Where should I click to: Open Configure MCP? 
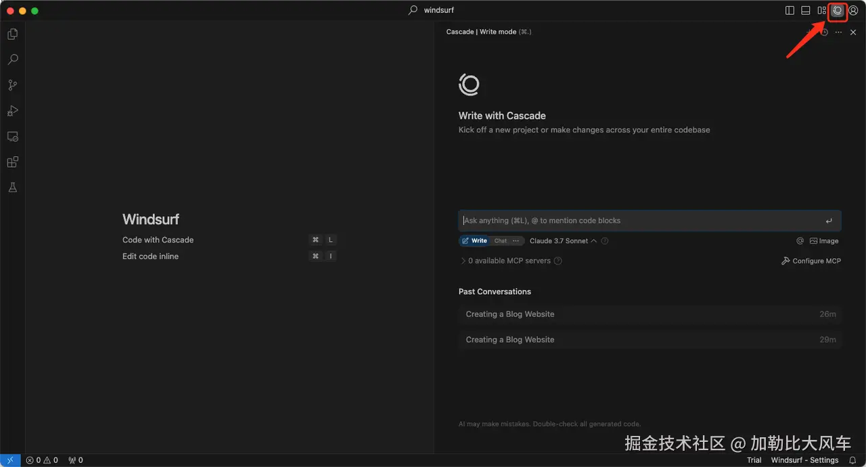[x=811, y=261]
